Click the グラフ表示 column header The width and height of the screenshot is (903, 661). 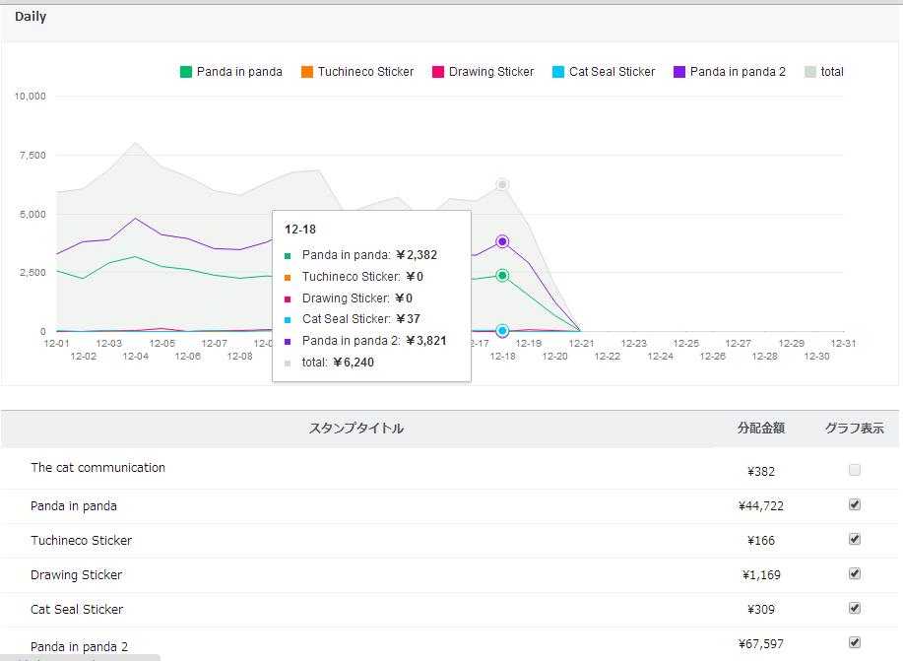point(854,429)
